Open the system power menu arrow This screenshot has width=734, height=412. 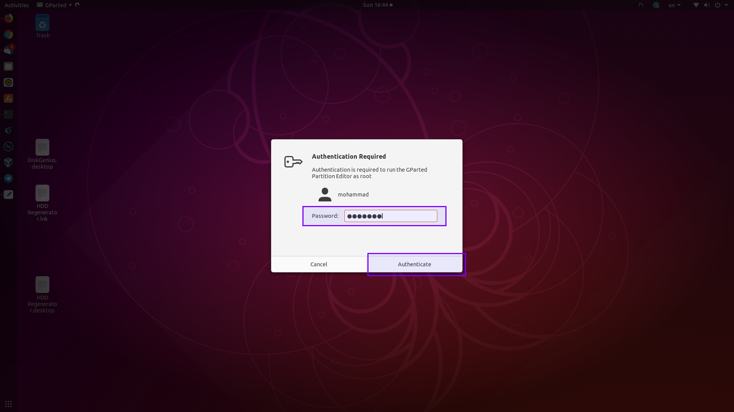[726, 5]
